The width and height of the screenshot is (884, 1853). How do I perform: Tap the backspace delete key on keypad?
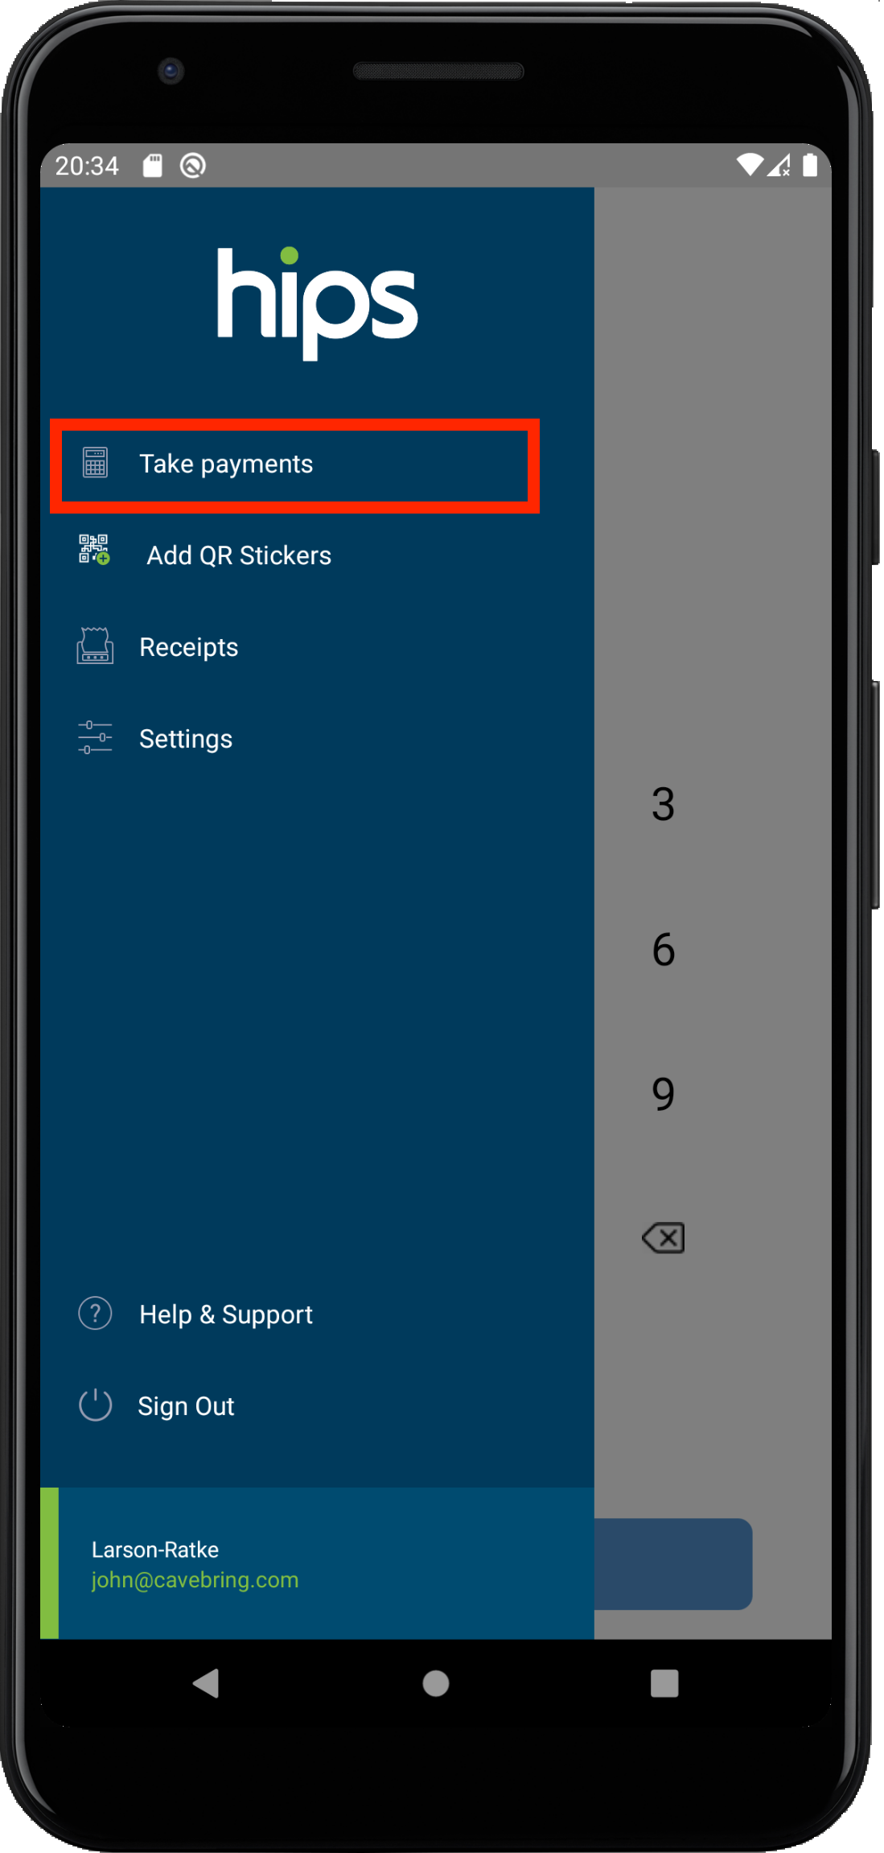[x=664, y=1238]
